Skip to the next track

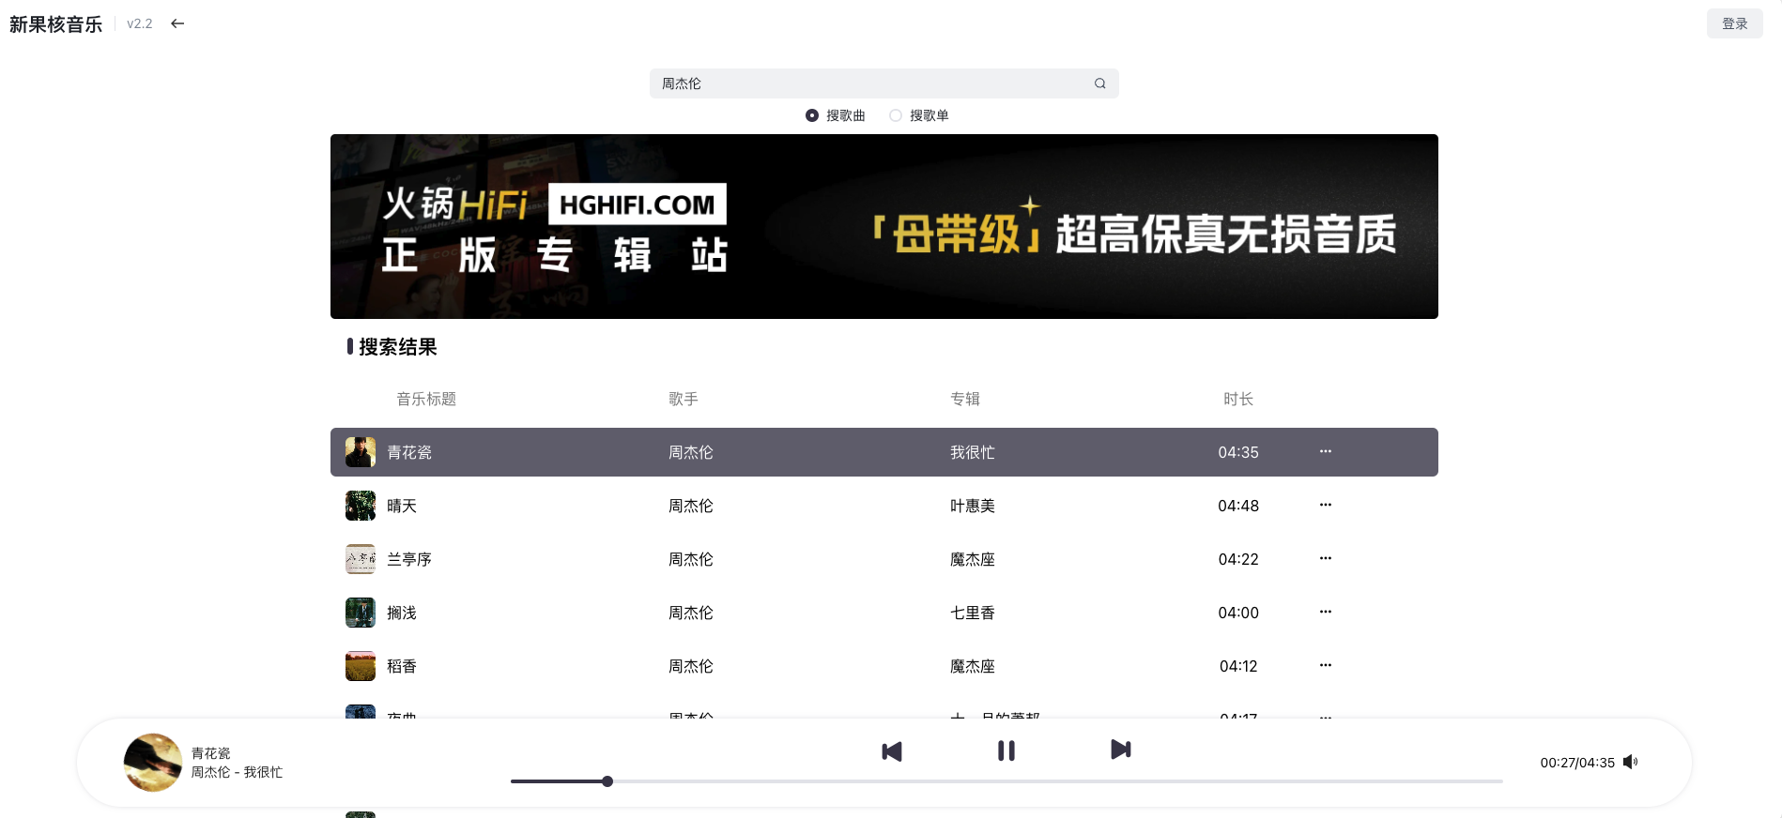coord(1121,750)
